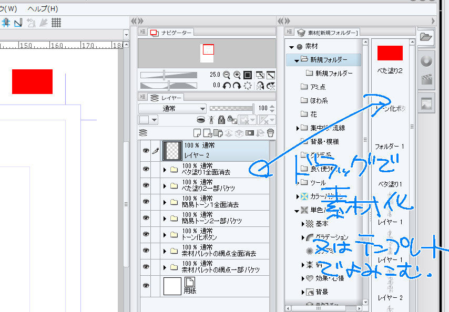Image resolution: width=449 pixels, height=312 pixels.
Task: Click the lock layer icon
Action: (x=221, y=120)
